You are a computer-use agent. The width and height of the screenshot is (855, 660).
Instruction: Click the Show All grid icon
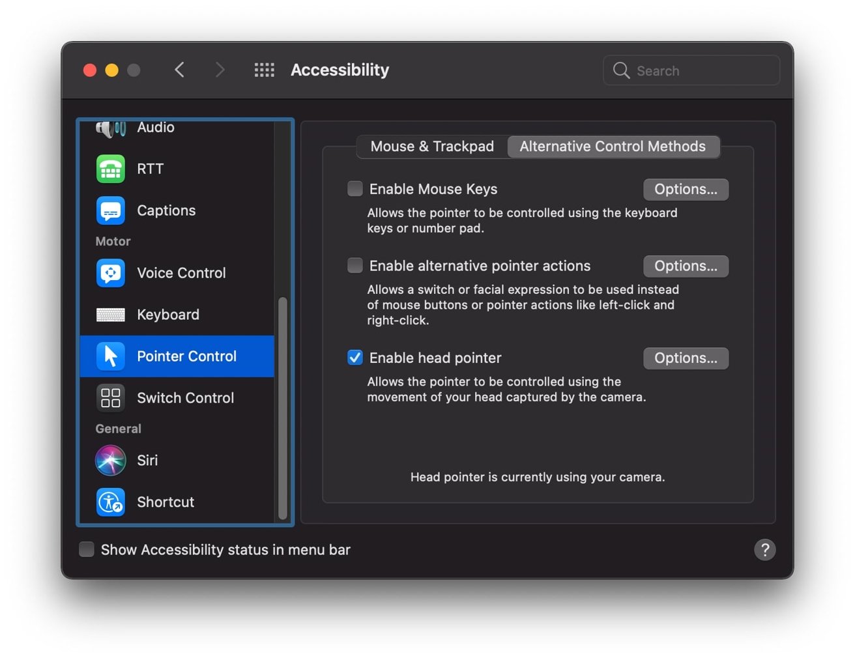(264, 70)
